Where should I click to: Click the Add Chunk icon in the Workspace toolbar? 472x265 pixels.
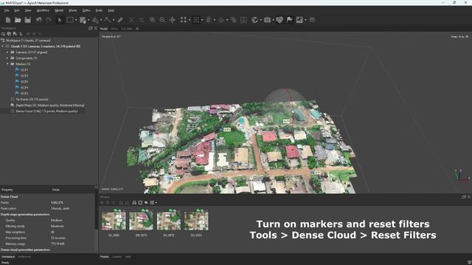point(3,34)
